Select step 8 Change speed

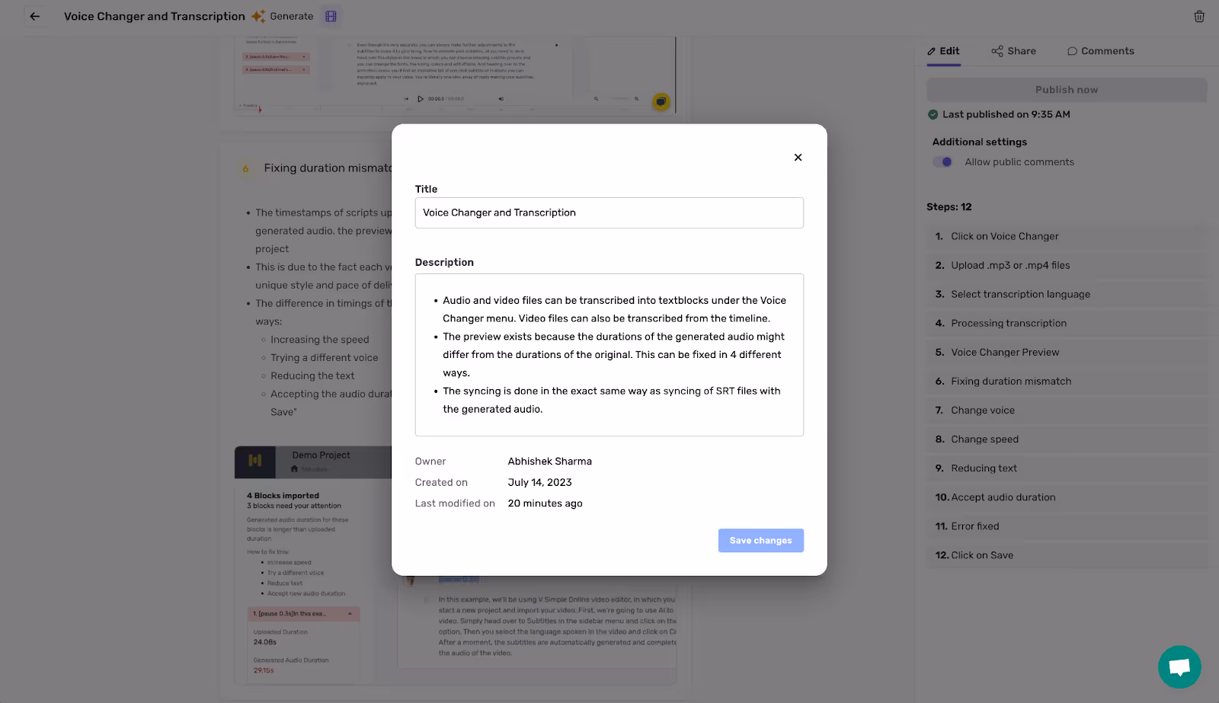(1067, 439)
